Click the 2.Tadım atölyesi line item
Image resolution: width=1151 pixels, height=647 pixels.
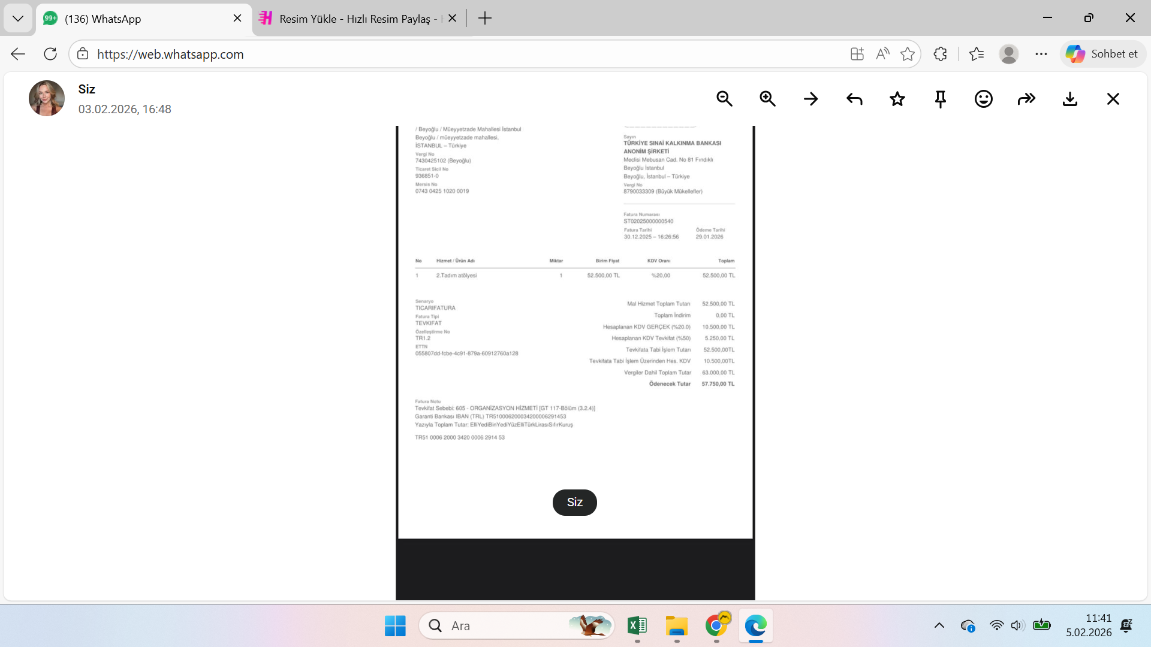[457, 276]
